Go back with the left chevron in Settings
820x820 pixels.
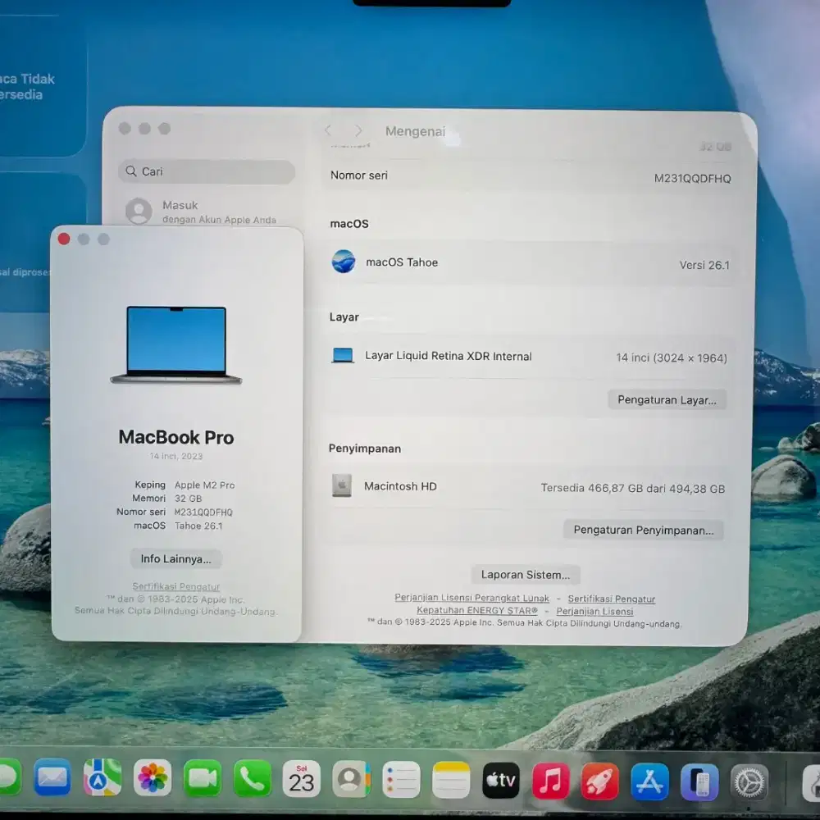point(328,130)
